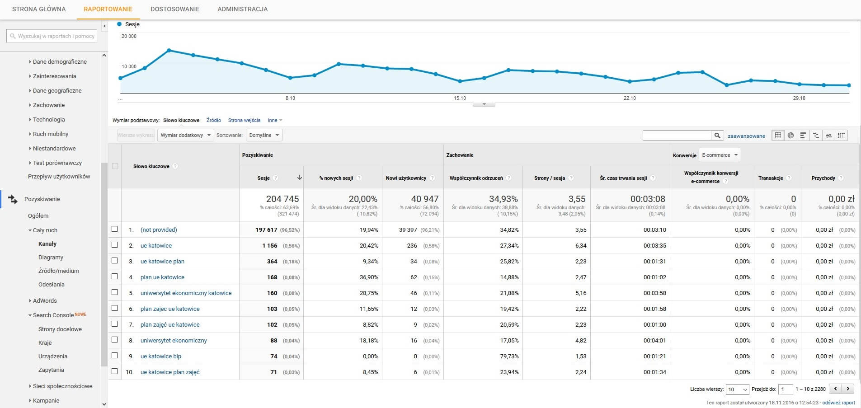This screenshot has height=408, width=861.
Task: Click help icon beside Współczynnik odrzuceń
Action: (509, 178)
